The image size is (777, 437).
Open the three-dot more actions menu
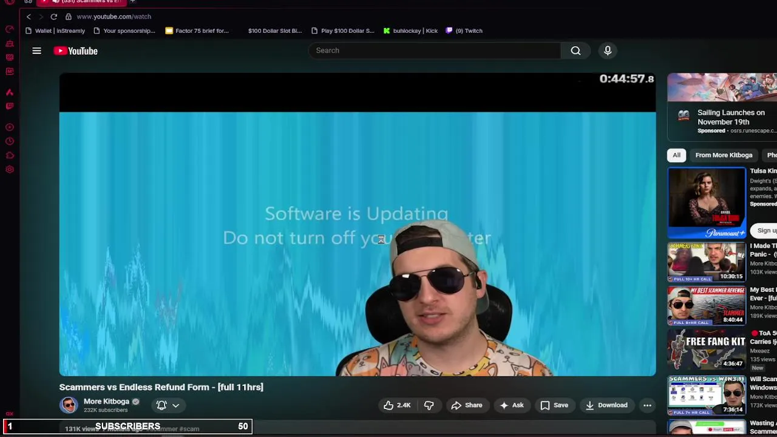(647, 405)
